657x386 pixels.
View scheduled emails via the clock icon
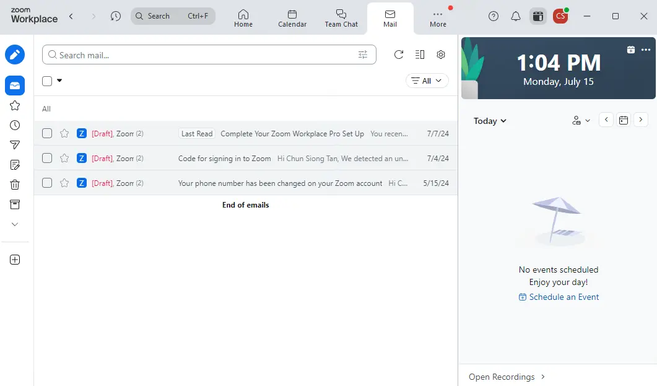pyautogui.click(x=15, y=125)
